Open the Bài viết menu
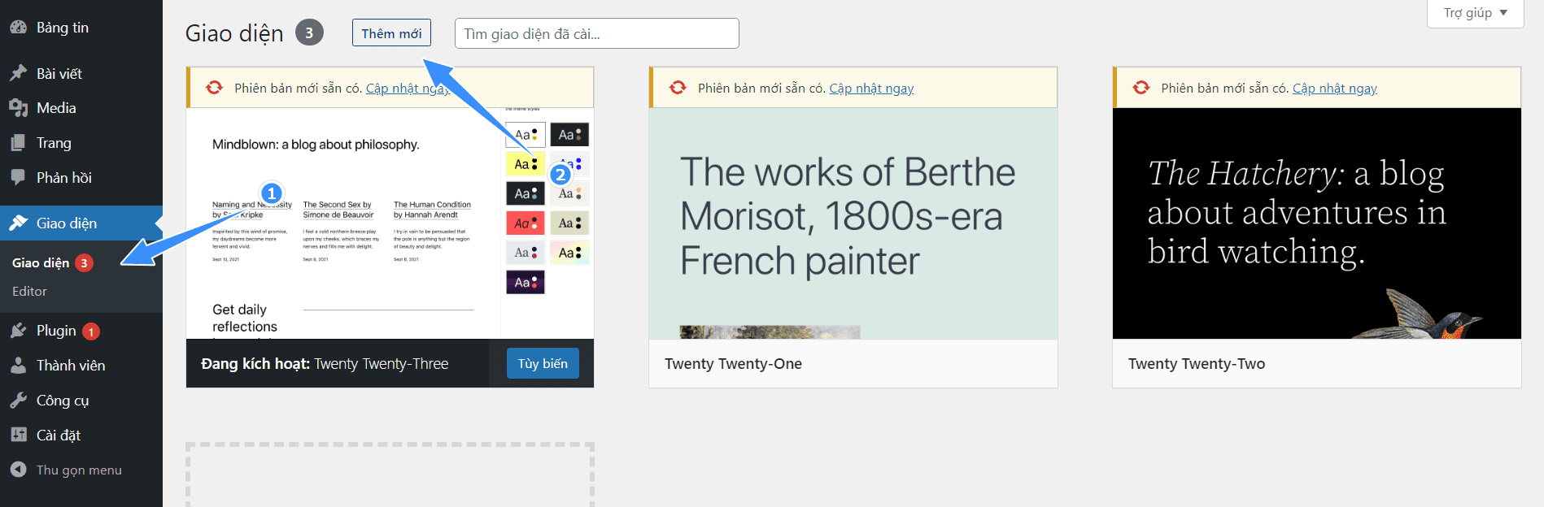 [x=81, y=73]
